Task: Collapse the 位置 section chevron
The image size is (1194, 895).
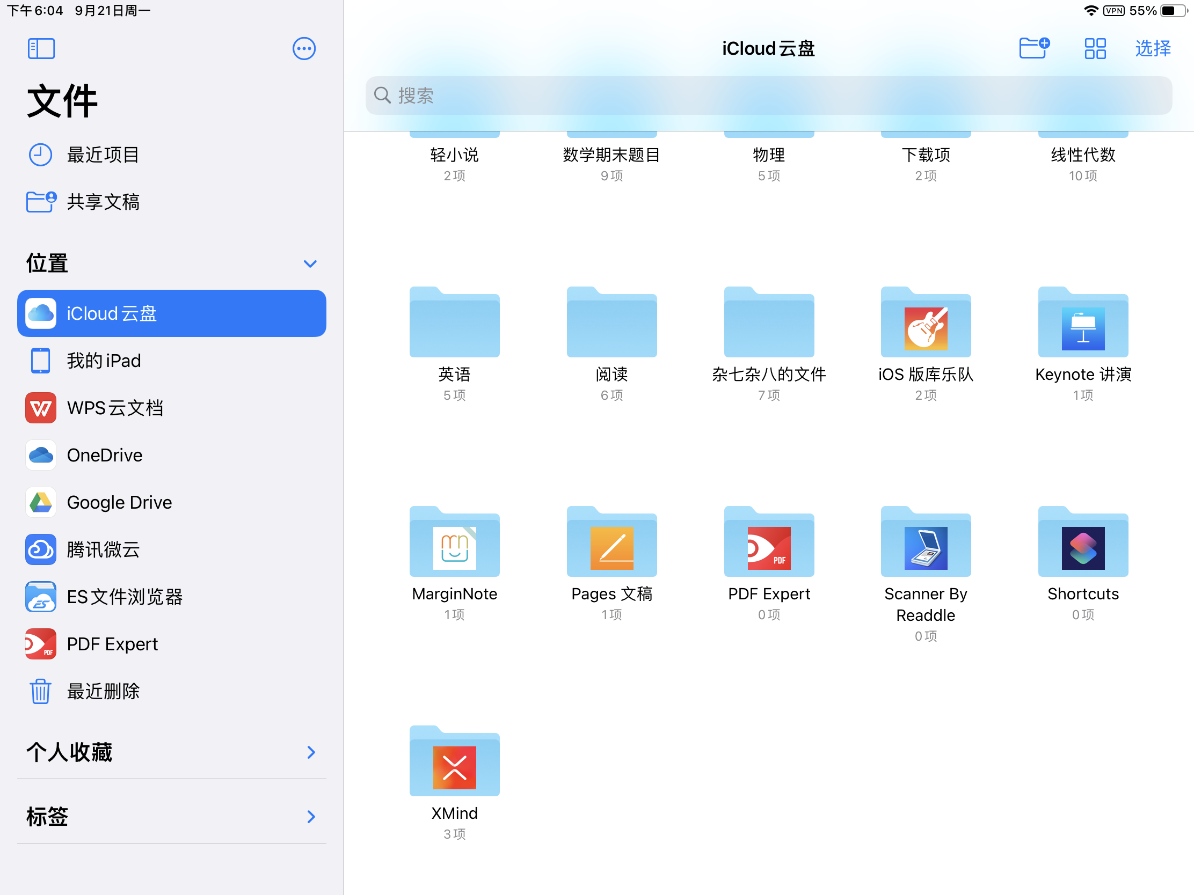Action: (x=310, y=264)
